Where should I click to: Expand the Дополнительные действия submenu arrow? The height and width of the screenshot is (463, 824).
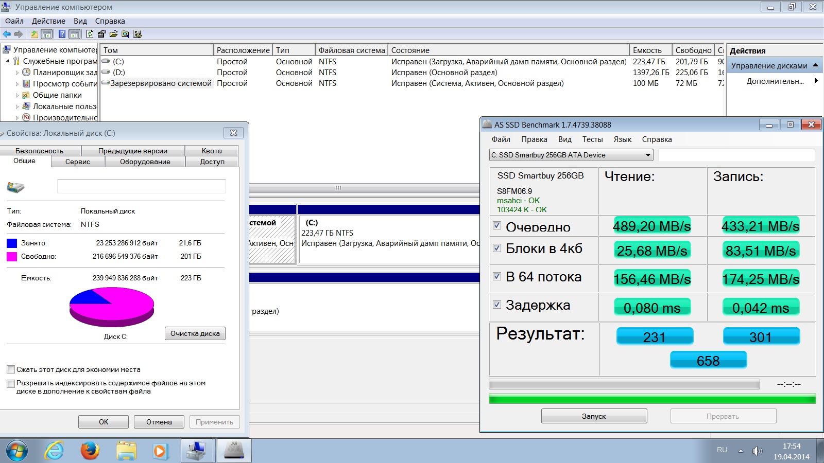(816, 81)
